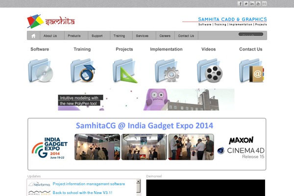This screenshot has height=196, width=294.
Task: Click the Contact Us heading above folder
Action: 251,49
